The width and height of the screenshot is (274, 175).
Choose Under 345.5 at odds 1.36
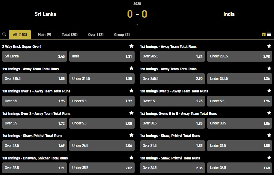(240, 79)
